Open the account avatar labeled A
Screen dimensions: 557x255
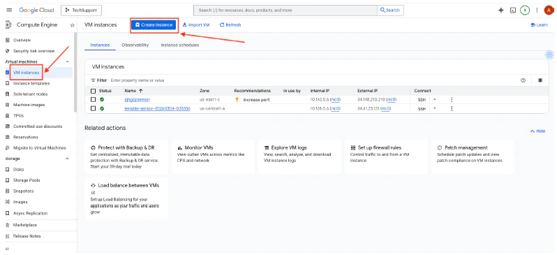click(549, 10)
